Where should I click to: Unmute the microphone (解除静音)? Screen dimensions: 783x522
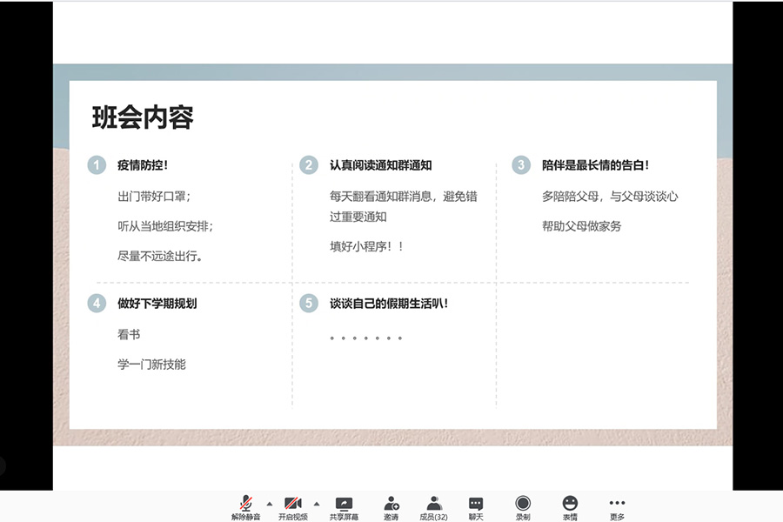point(245,507)
